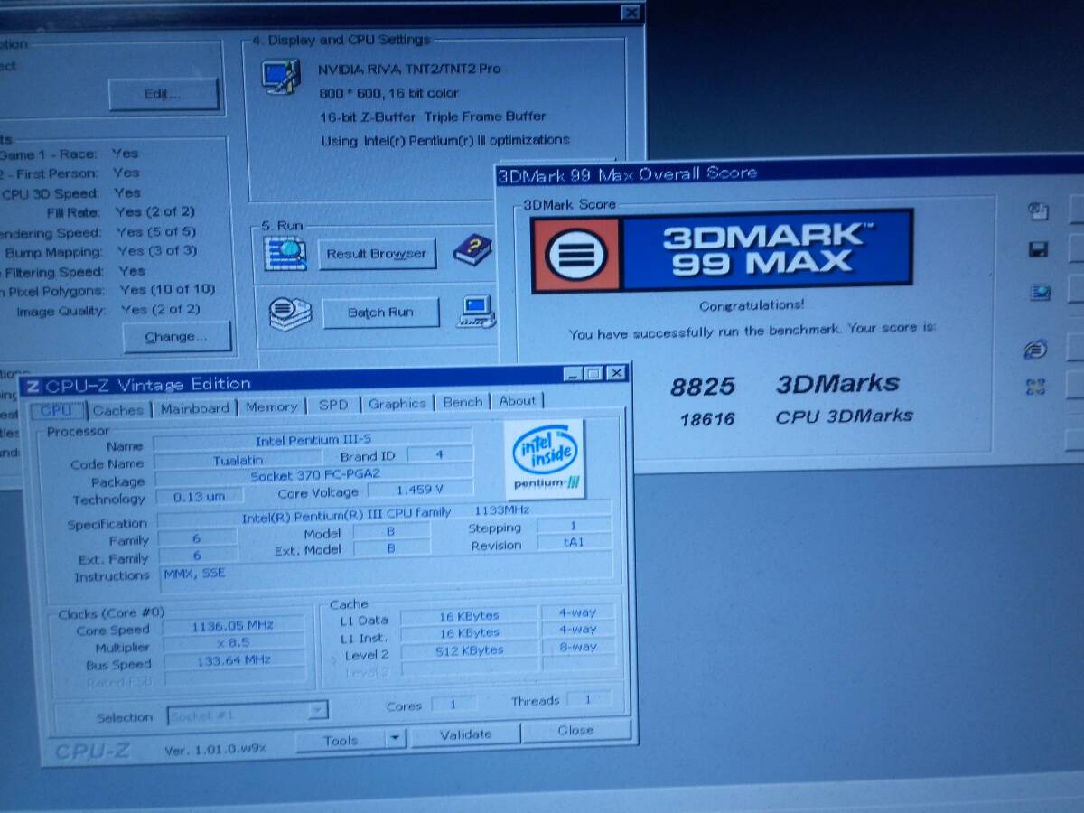1084x813 pixels.
Task: Click the NVIDIA RIVA TNT2/TNT2 Pro text
Action: pos(409,70)
